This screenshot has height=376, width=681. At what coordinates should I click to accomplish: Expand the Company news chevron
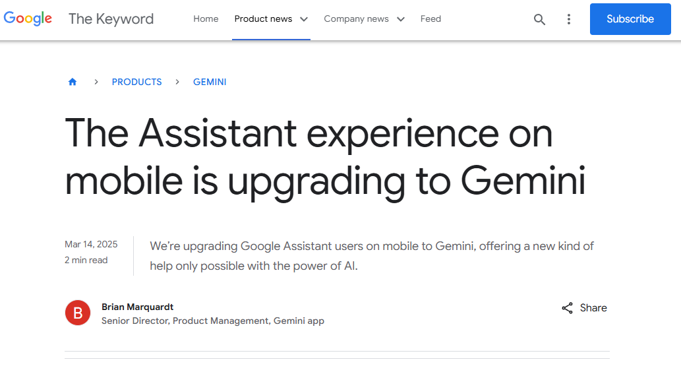400,19
